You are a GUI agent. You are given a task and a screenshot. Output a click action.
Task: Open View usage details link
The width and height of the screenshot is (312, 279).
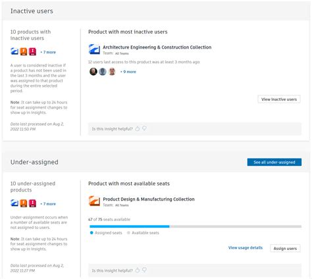click(246, 247)
